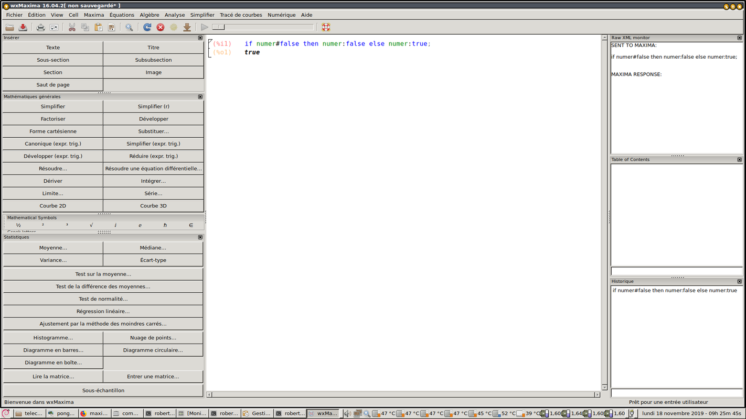Close the Statistiques panel
The image size is (746, 419).
click(200, 237)
